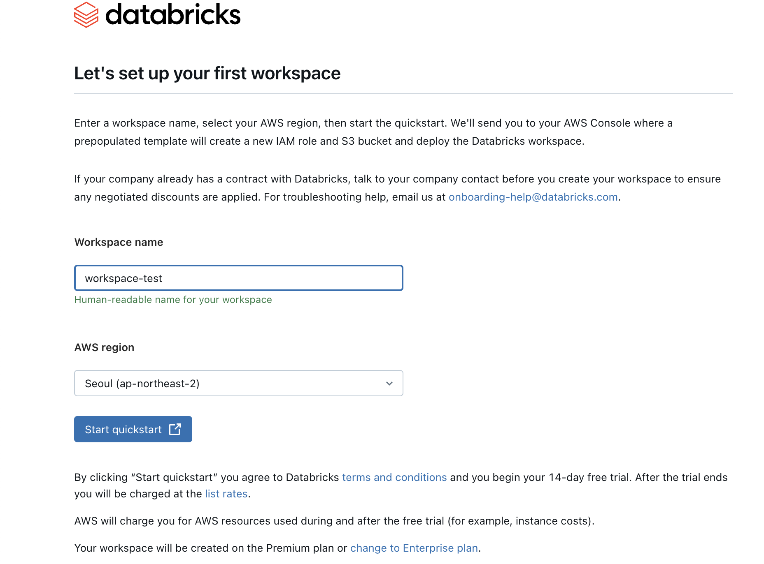Email onboarding-help@databricks.com for troubleshooting
The height and width of the screenshot is (564, 764).
[533, 197]
